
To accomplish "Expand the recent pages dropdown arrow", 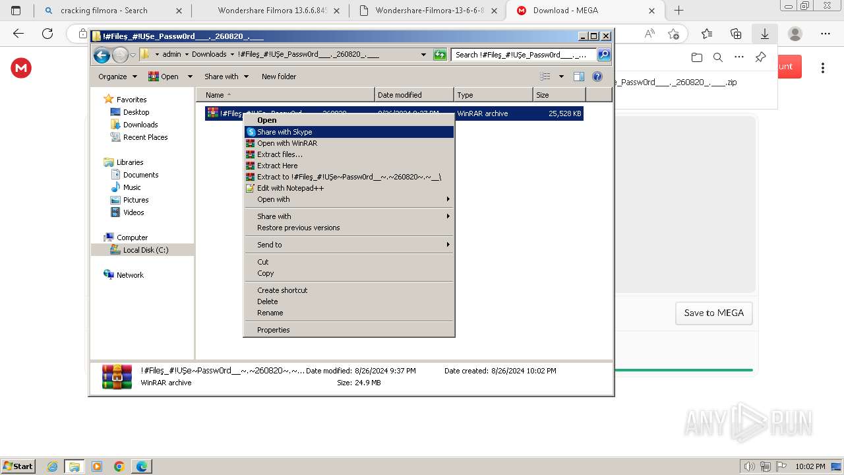I will 133,55.
